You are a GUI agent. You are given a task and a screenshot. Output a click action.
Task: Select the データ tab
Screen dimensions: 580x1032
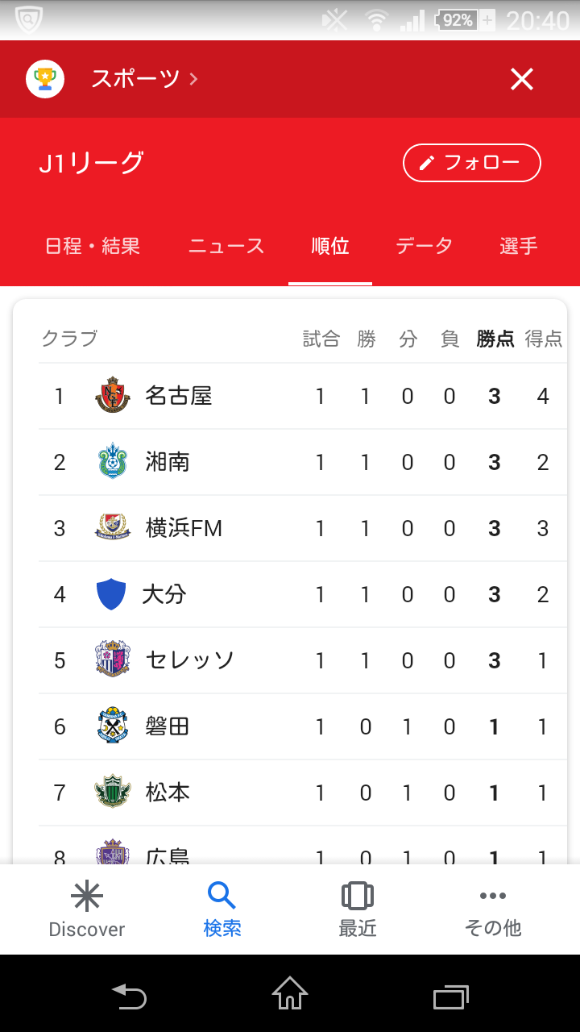coord(424,246)
